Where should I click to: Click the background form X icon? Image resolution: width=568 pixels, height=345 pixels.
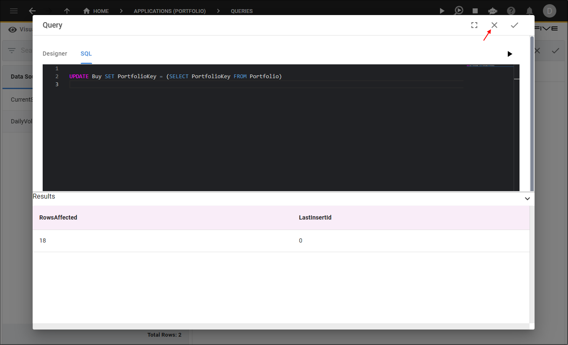[538, 51]
